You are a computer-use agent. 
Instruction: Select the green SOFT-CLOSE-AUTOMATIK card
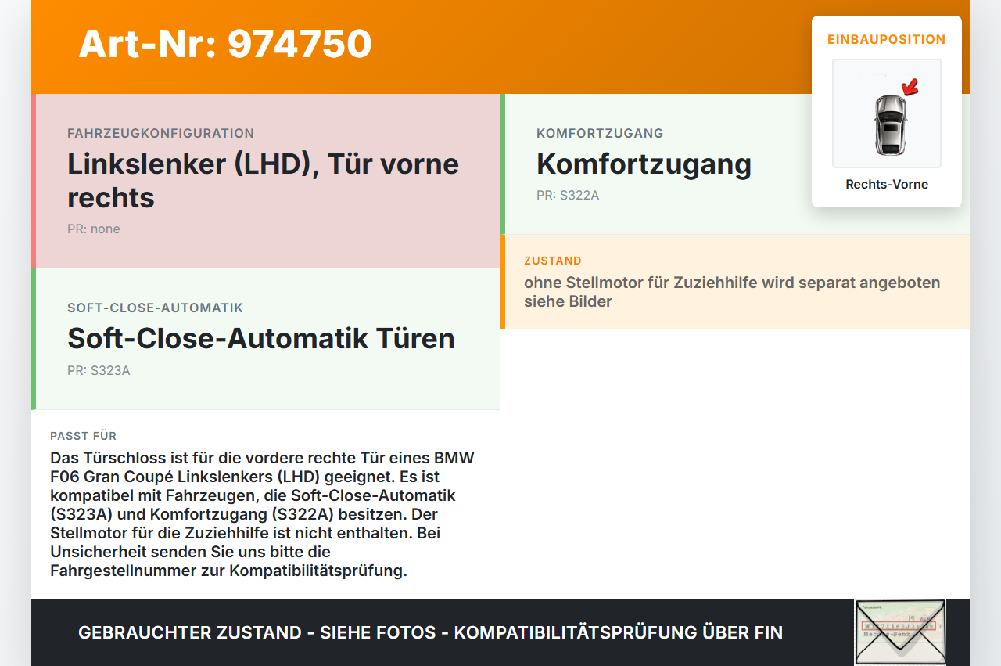click(266, 338)
